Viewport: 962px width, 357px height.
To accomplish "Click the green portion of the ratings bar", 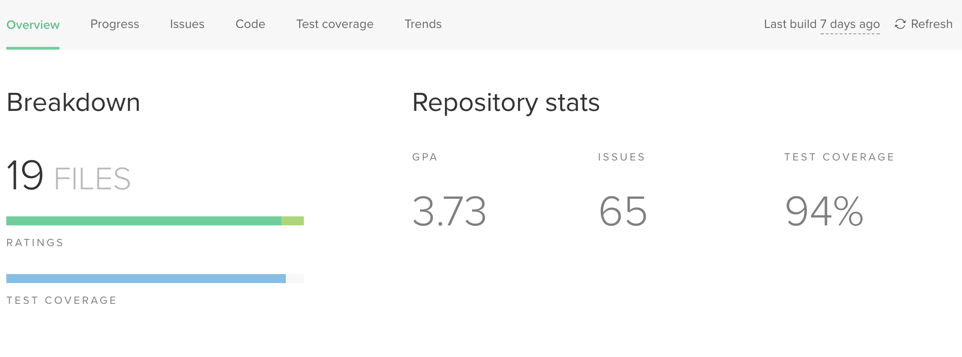I will 144,220.
